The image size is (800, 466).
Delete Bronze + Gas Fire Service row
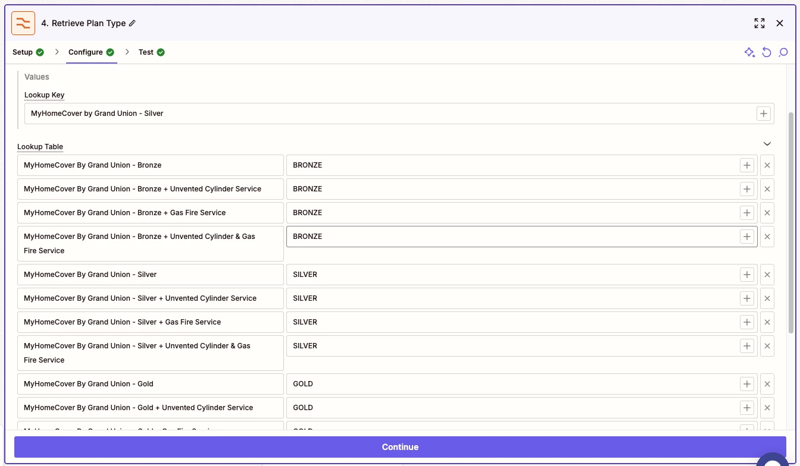pos(767,213)
